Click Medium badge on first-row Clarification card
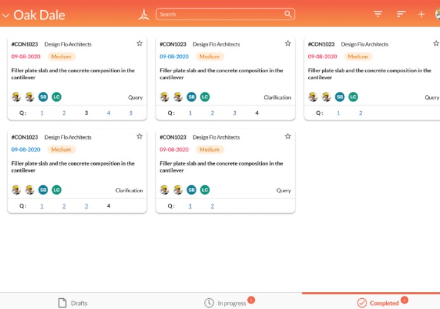The image size is (440, 309). tap(210, 56)
